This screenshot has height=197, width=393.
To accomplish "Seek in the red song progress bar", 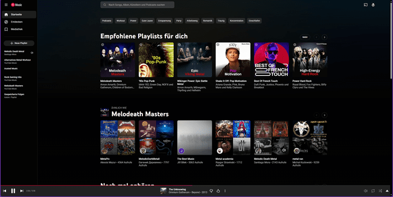I will tap(96, 186).
